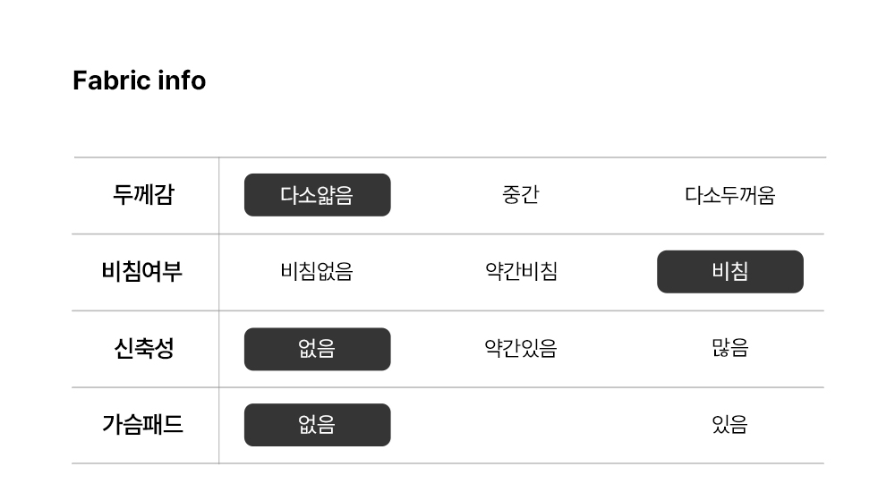The height and width of the screenshot is (492, 895).
Task: Click the highlighted 비침 pill at row end
Action: (729, 272)
